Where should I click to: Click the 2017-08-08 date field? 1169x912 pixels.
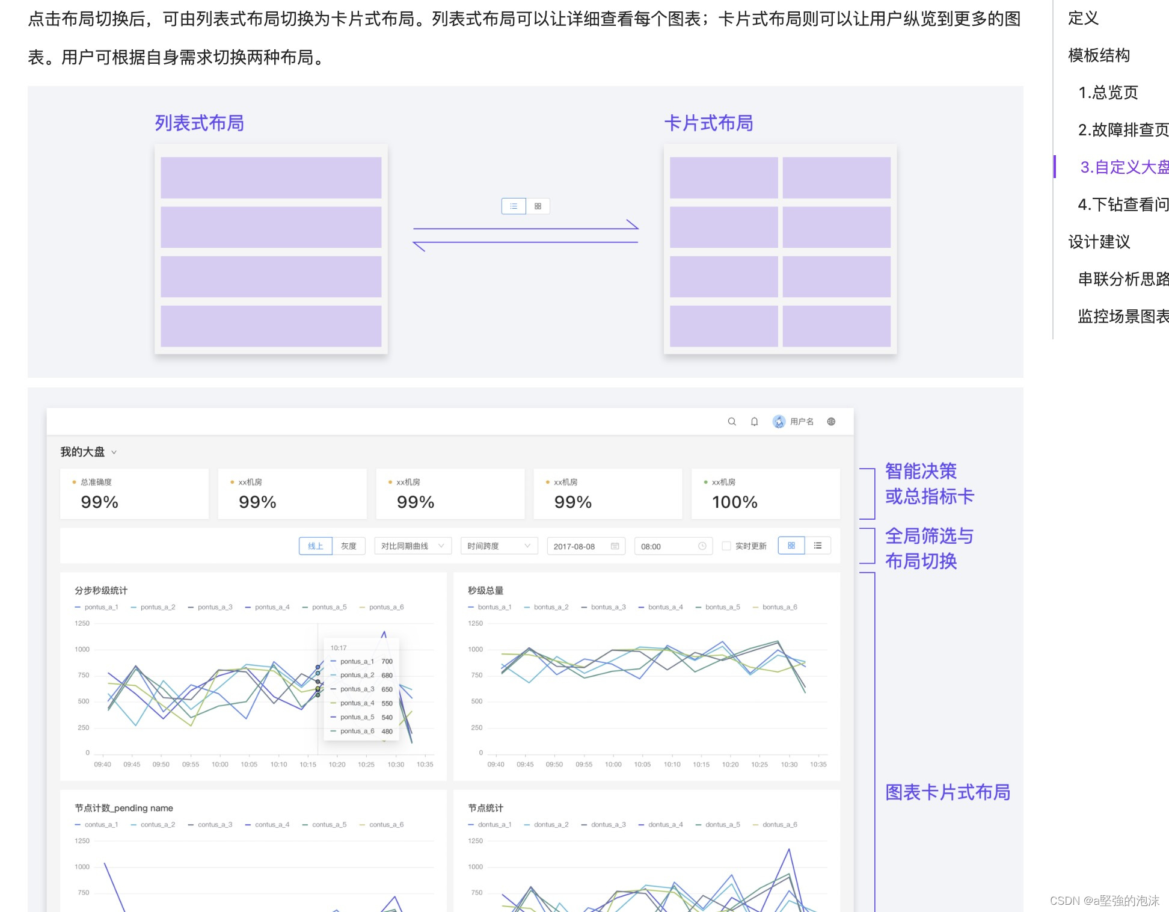[x=586, y=546]
